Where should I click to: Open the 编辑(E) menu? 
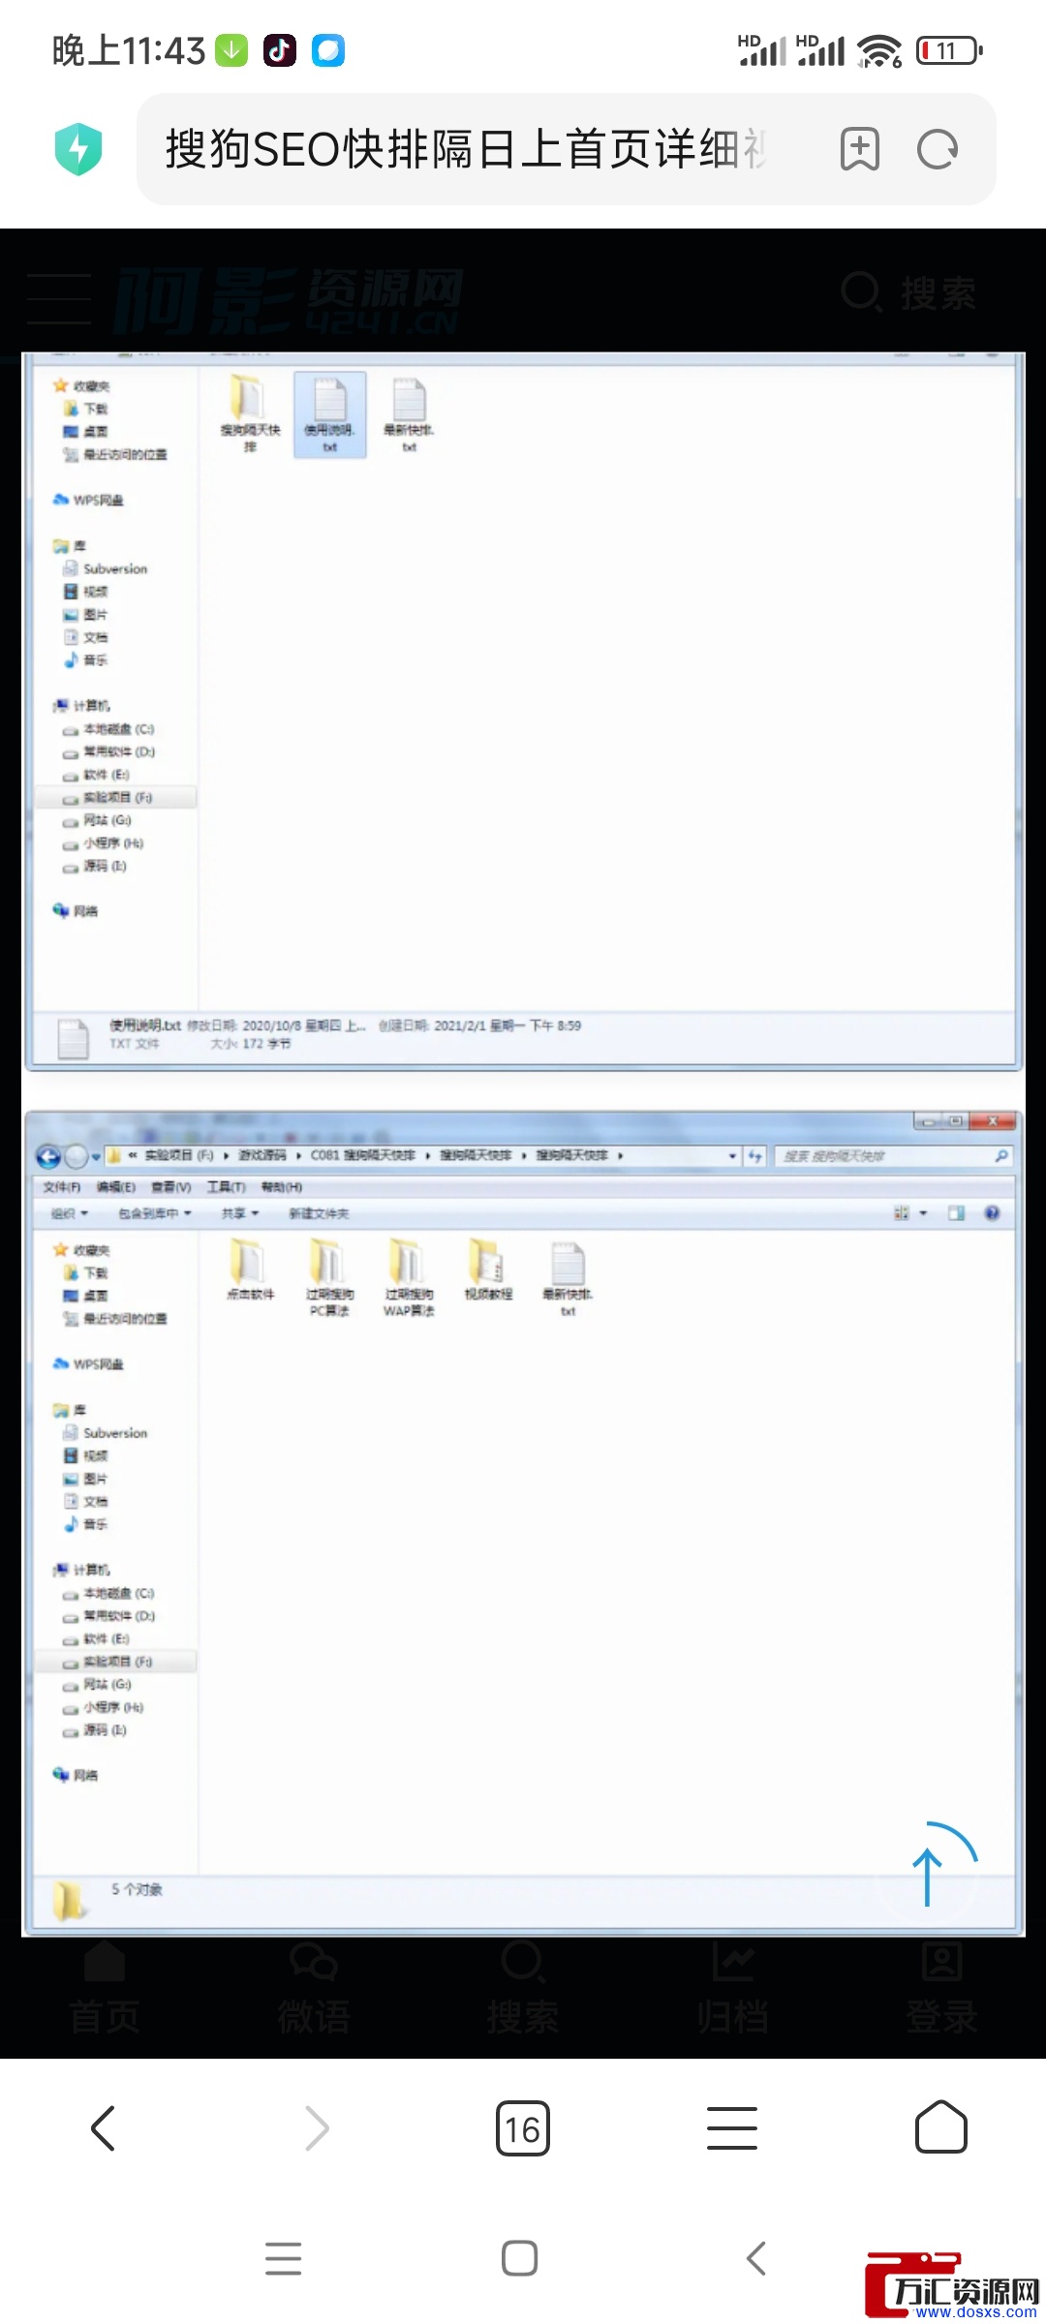(x=116, y=1187)
